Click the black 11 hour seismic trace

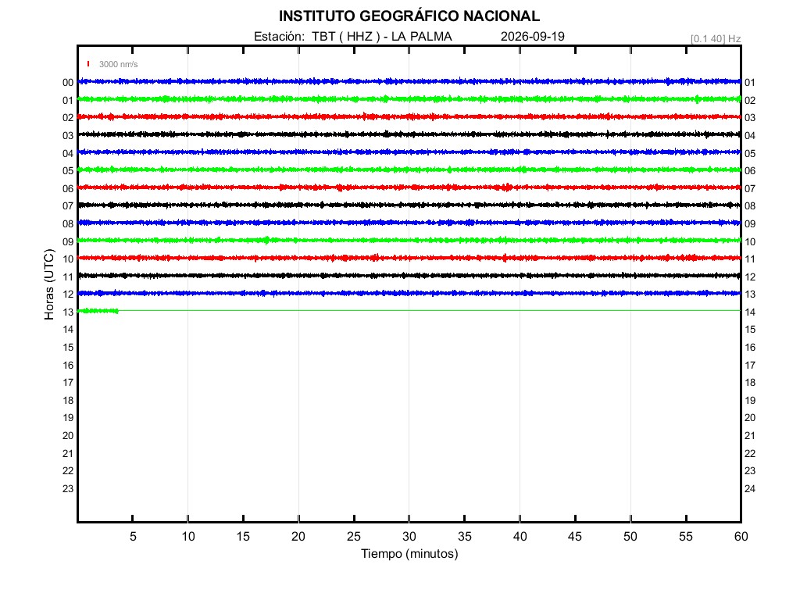[x=409, y=276]
